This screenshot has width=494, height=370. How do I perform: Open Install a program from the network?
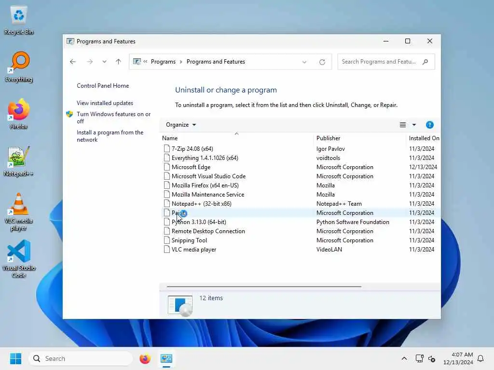pyautogui.click(x=110, y=136)
